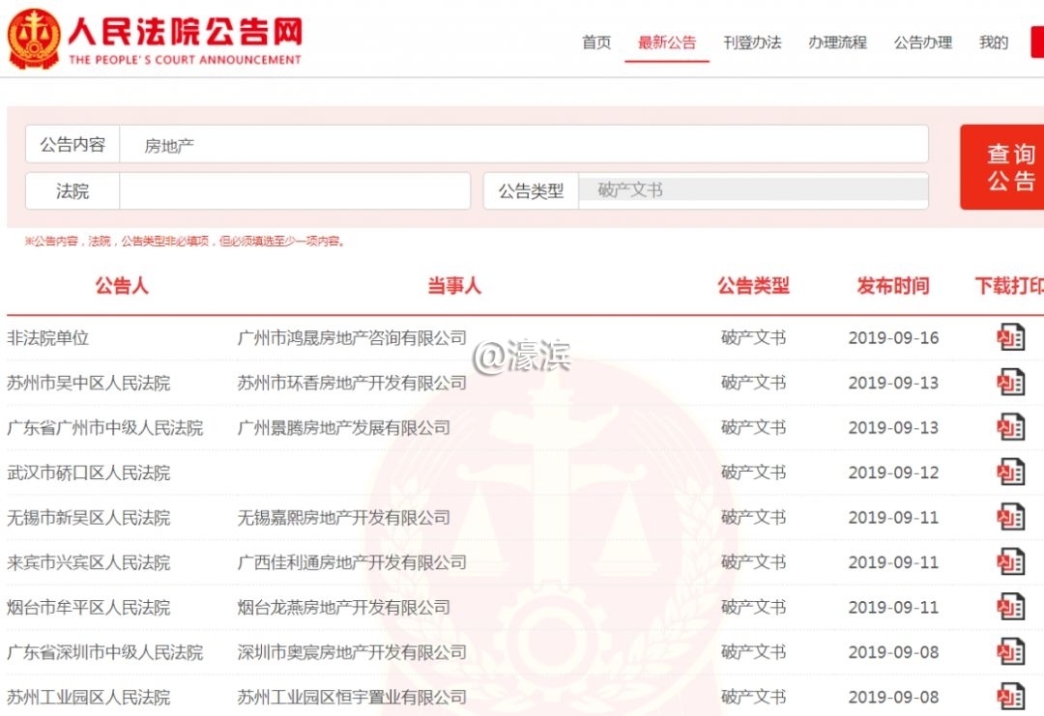
Task: Download PDF for 广西佳利通房地产开发有限公司 row
Action: pyautogui.click(x=1010, y=562)
